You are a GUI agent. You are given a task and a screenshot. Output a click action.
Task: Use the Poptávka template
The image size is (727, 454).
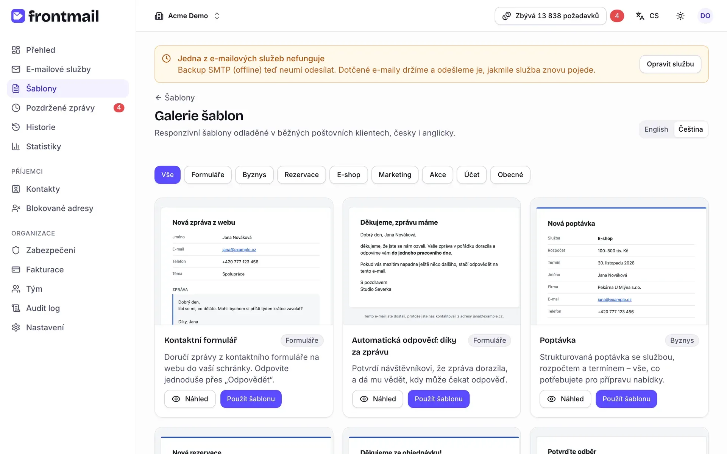click(x=626, y=399)
